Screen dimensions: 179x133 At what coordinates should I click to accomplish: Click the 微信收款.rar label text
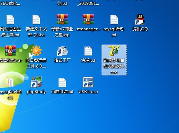coord(11,60)
